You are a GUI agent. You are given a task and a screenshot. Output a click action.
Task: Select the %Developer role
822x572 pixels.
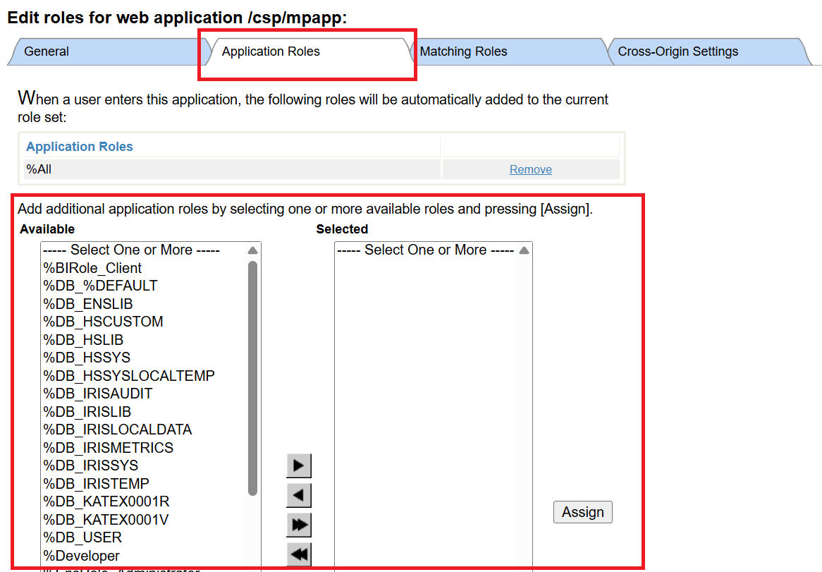click(x=82, y=556)
